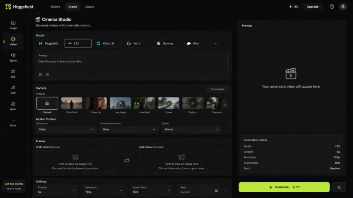
Task: Toggle the seed lock icon
Action: coord(216,190)
